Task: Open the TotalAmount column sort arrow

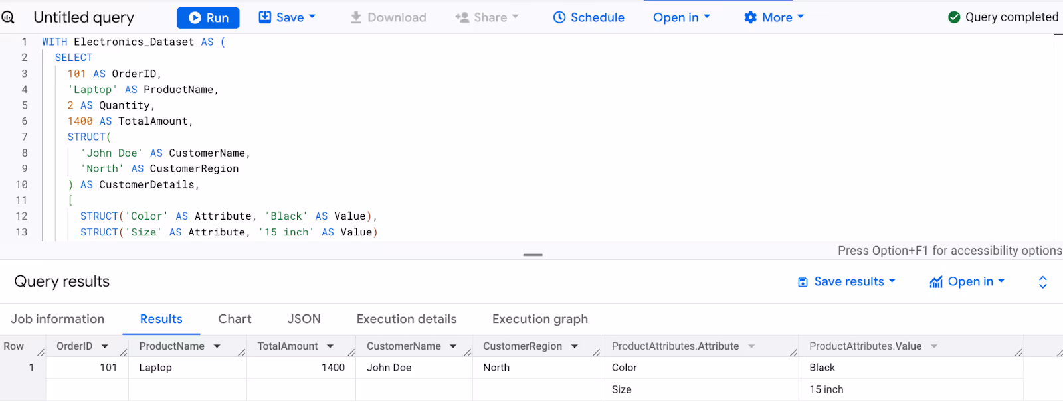Action: pyautogui.click(x=330, y=346)
